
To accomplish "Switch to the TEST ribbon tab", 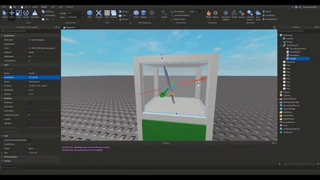I will [53, 7].
